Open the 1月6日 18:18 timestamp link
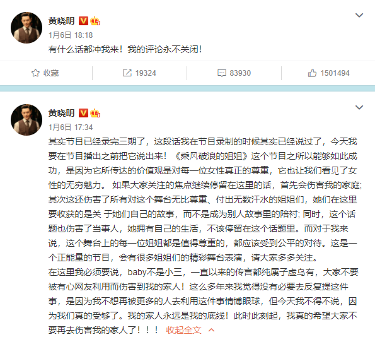This screenshot has height=337, width=375. point(71,35)
